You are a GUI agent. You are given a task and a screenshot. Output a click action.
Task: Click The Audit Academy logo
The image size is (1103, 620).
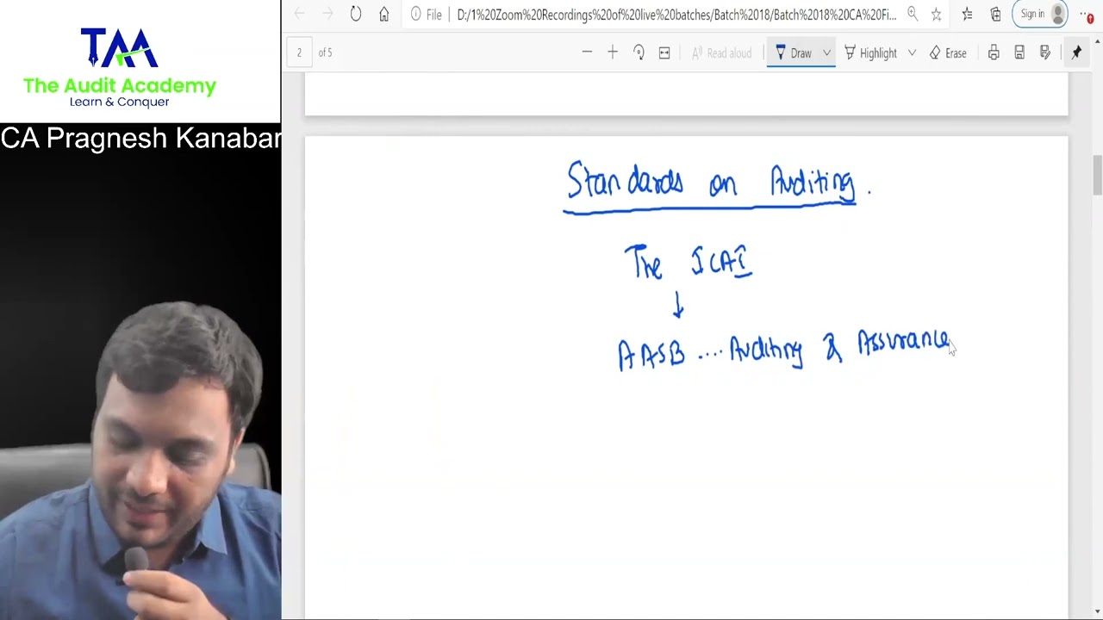point(120,67)
